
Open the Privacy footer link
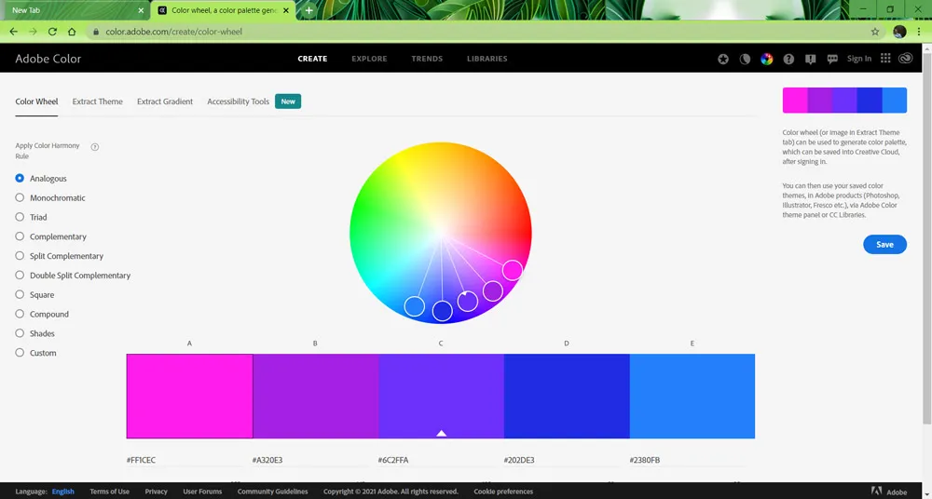click(x=157, y=492)
